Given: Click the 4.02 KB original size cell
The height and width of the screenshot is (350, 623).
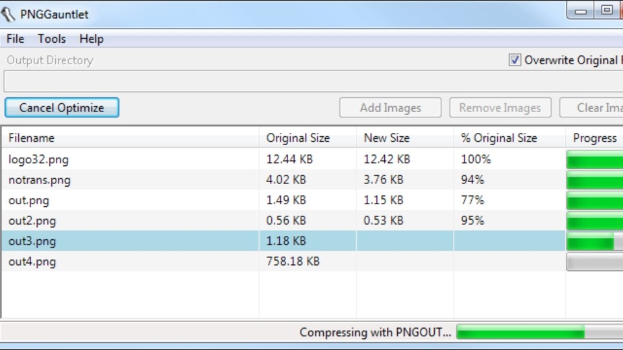Looking at the screenshot, I should point(286,180).
